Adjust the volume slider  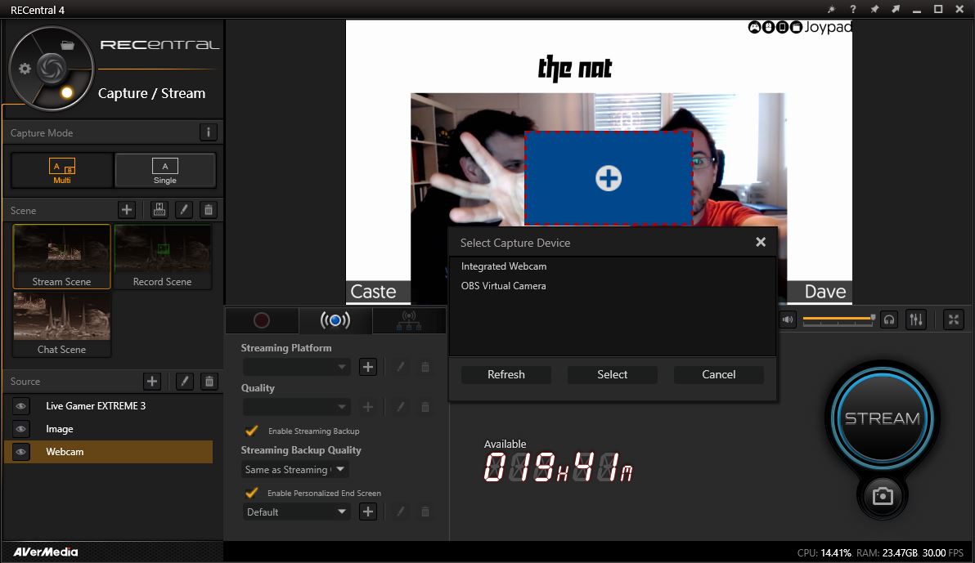click(x=839, y=319)
